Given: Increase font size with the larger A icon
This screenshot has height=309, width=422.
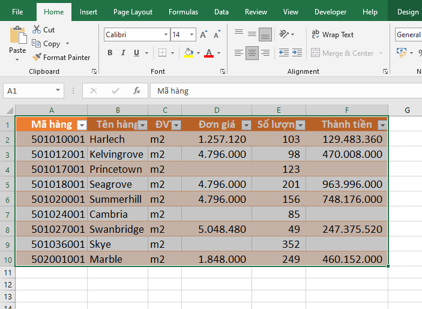Looking at the screenshot, I should pyautogui.click(x=204, y=35).
